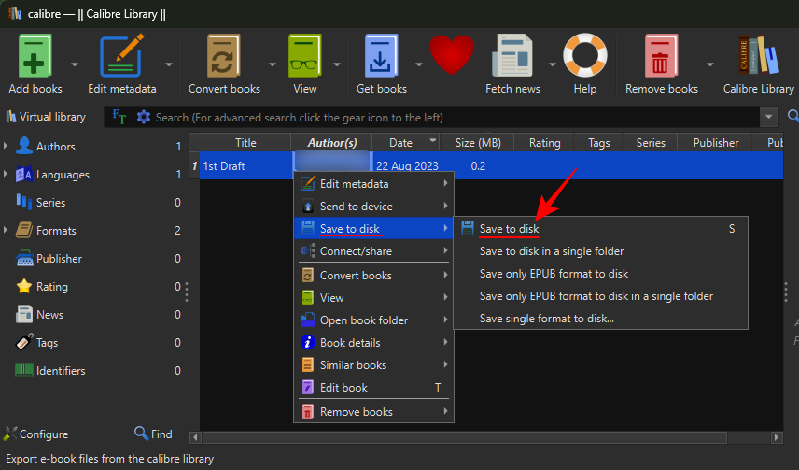Viewport: 799px width, 470px height.
Task: Select Identifiers in the tag browser
Action: pos(60,371)
